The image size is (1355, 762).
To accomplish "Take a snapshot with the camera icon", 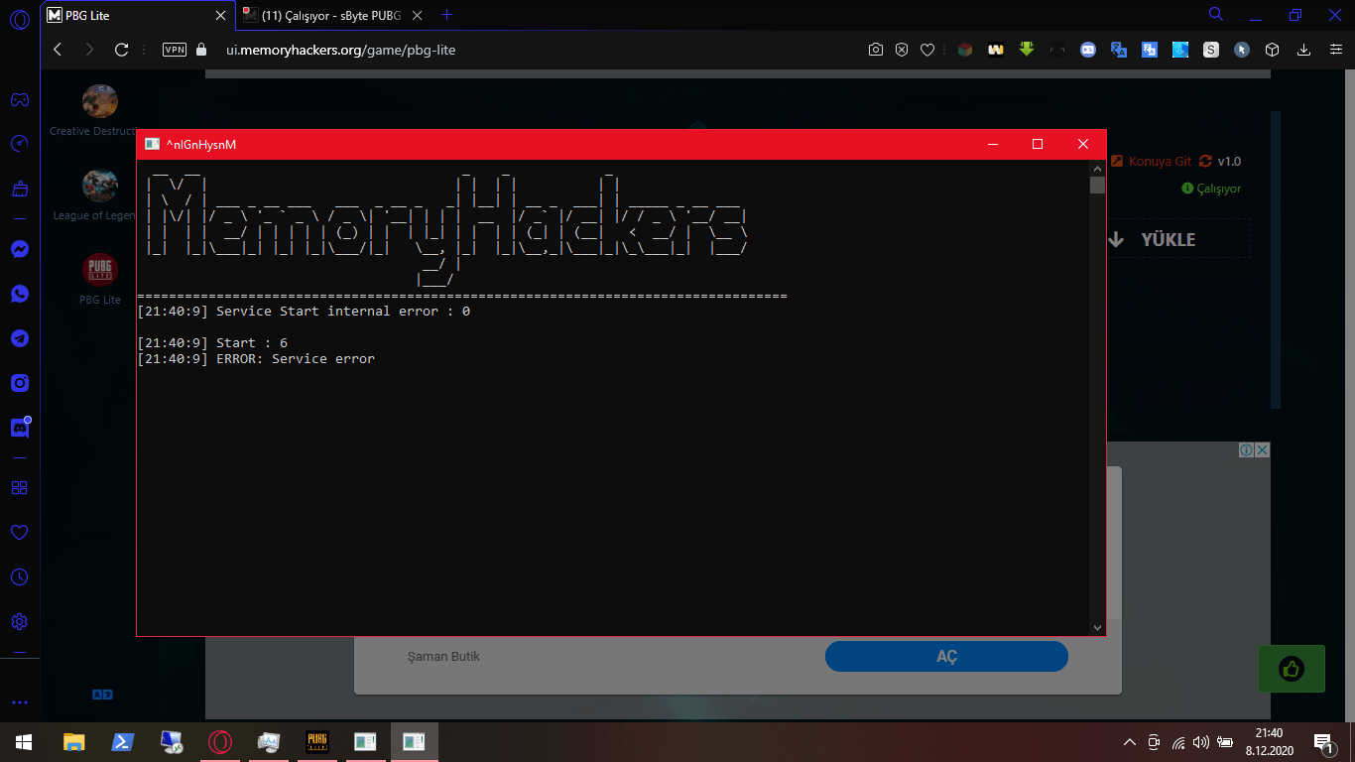I will (x=876, y=50).
